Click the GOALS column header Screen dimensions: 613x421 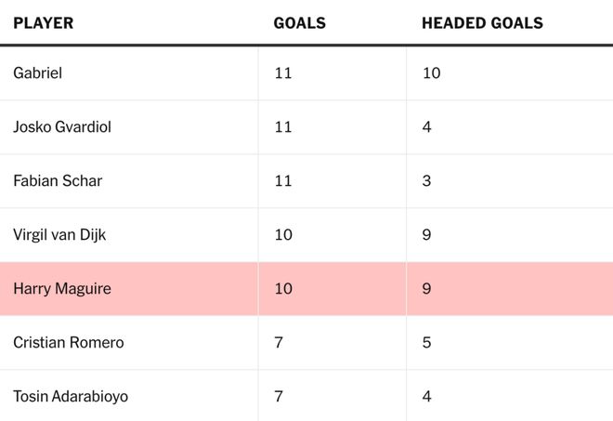299,23
